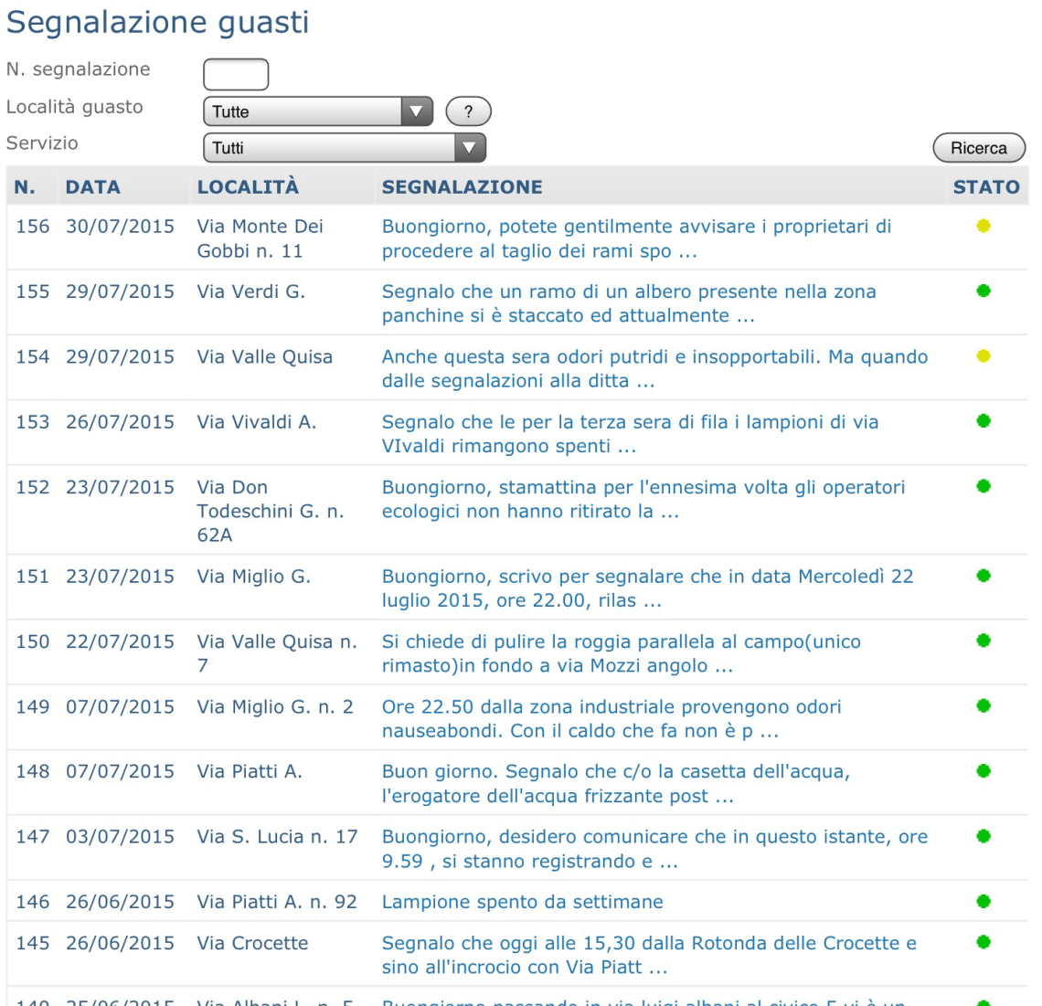Click green status dot for report 146
Viewport: 1042px width, 1006px height.
point(984,902)
